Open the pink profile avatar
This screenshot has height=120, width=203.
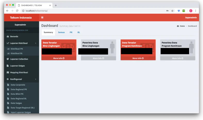click(x=191, y=11)
